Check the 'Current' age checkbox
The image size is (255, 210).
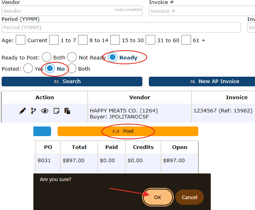(21, 40)
